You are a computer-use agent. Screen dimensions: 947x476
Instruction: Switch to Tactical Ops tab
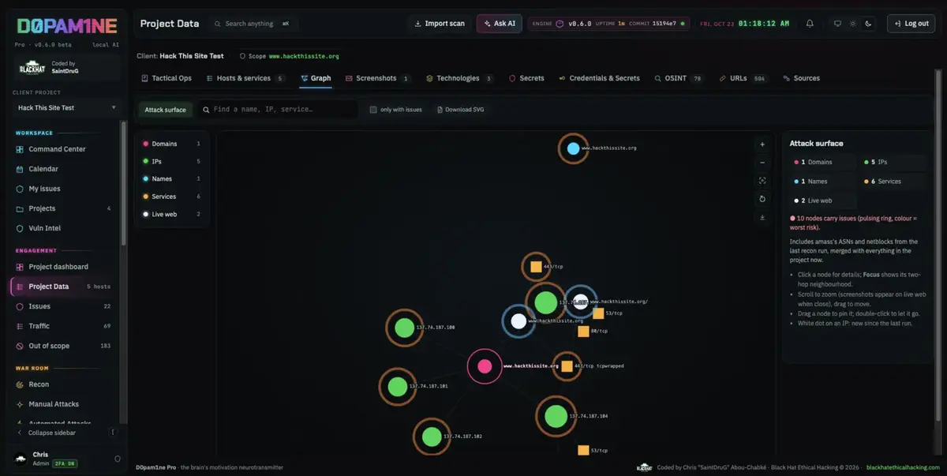click(167, 78)
